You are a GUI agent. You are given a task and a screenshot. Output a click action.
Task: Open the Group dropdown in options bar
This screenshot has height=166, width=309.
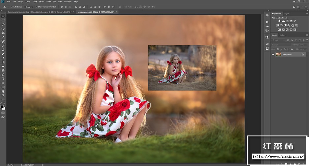tap(29, 7)
